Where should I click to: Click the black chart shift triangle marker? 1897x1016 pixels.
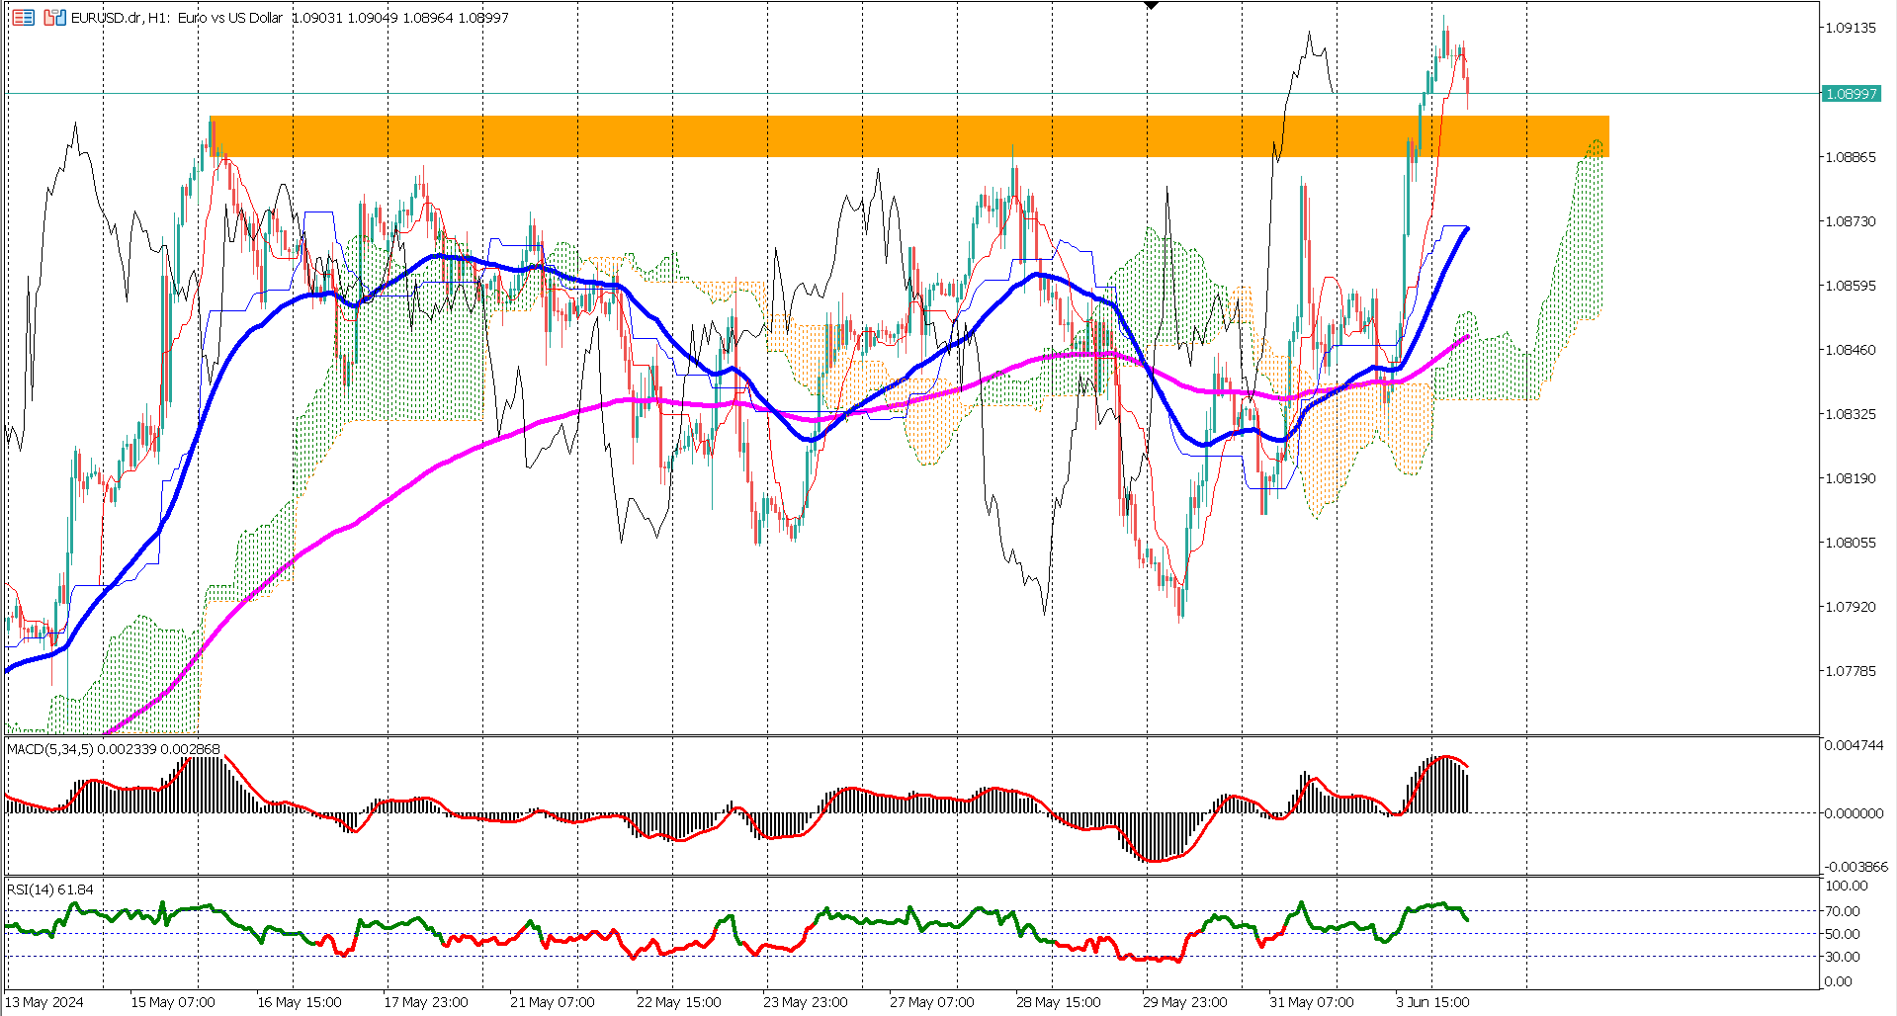pos(1151,6)
